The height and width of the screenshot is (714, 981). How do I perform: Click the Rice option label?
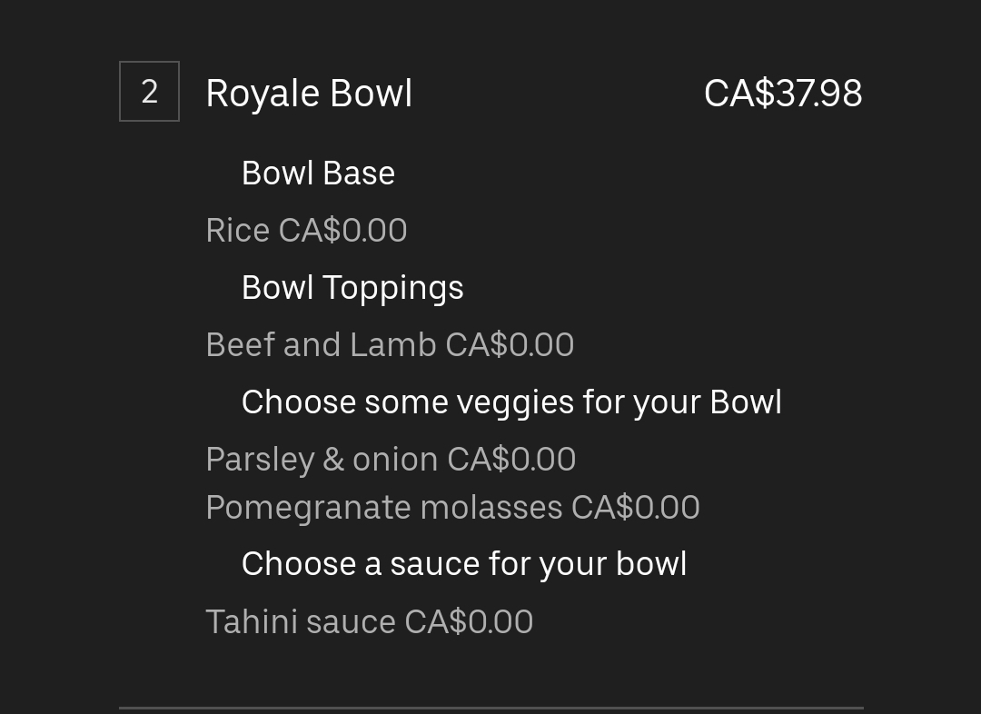pos(237,231)
